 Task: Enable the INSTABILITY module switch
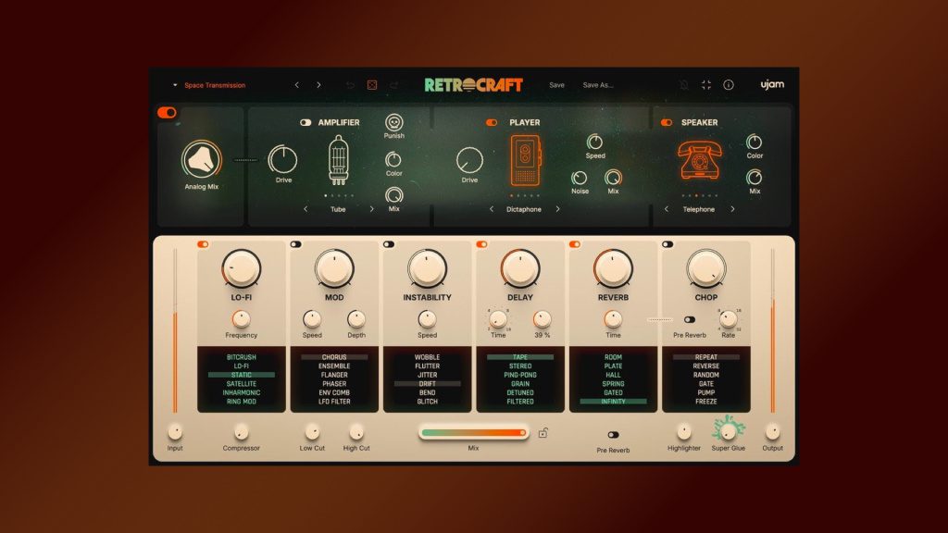(389, 244)
